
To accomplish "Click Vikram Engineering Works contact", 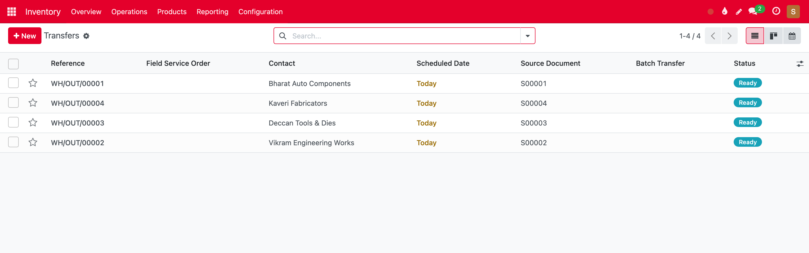I will pyautogui.click(x=311, y=143).
